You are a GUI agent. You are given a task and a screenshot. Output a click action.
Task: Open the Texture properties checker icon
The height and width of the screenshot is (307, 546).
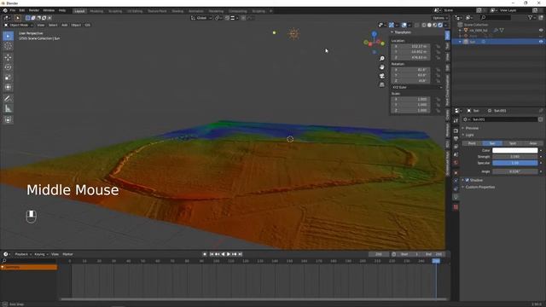click(456, 207)
